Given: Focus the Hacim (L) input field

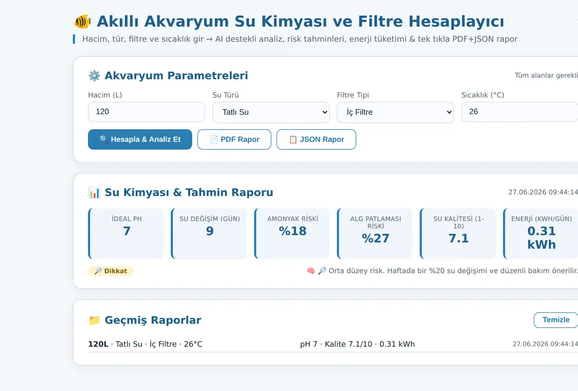Looking at the screenshot, I should (x=146, y=112).
